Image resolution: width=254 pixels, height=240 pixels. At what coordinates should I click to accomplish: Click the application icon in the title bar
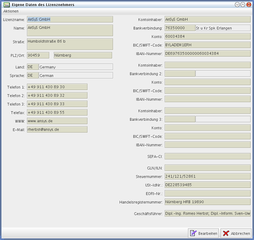(6, 5)
